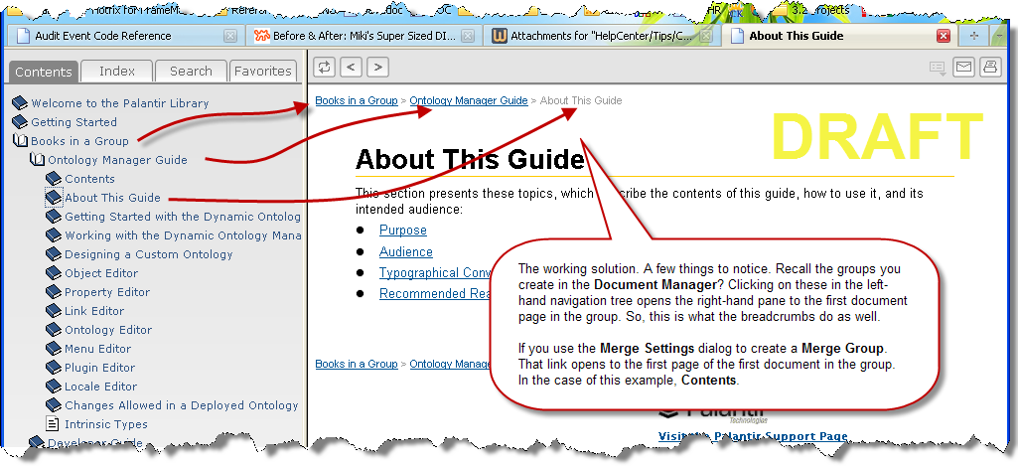Viewport: 1018px width, 466px height.
Task: Click the sync table of contents icon
Action: 324,67
